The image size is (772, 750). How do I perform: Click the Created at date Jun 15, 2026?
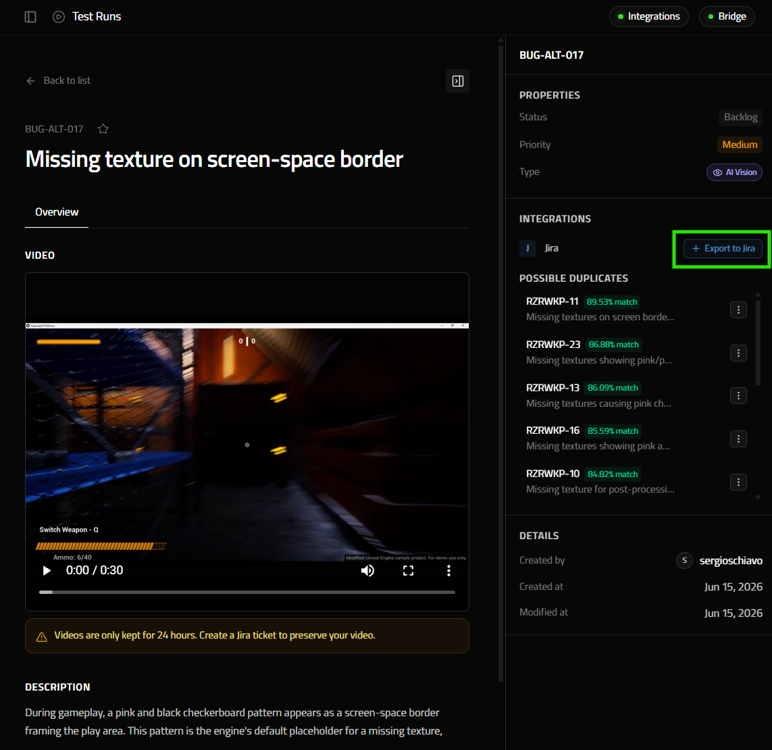coord(733,587)
